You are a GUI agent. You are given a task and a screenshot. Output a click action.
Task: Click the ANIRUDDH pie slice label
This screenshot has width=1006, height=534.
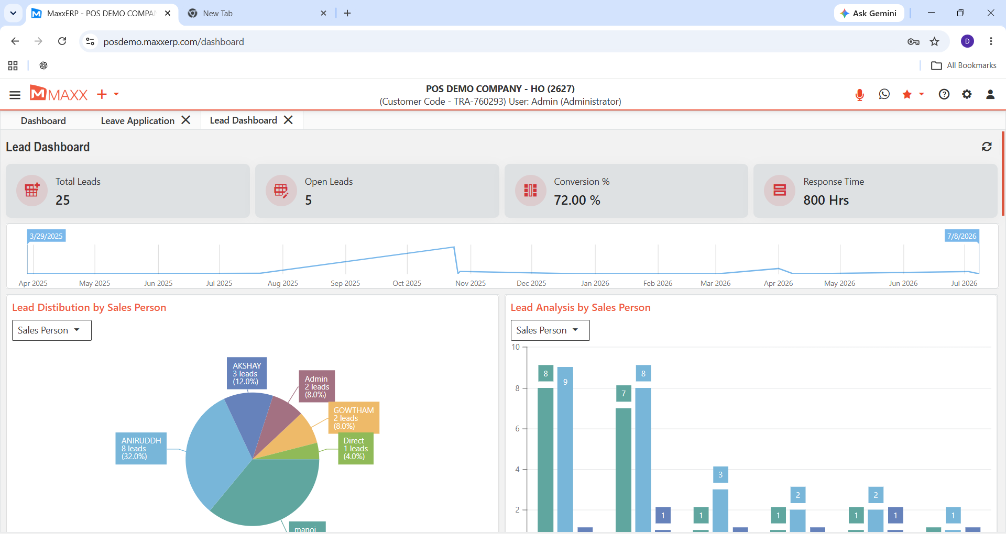click(x=141, y=449)
